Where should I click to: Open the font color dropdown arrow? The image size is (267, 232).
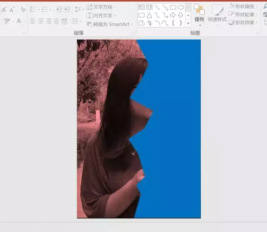coord(25,21)
